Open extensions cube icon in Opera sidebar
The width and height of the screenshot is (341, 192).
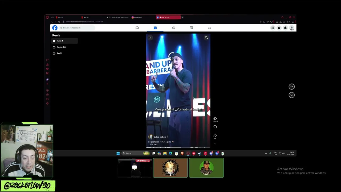point(47,99)
